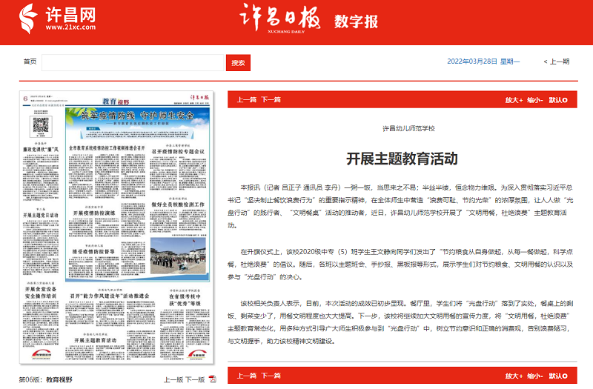Reset font size with top 默认O
Screen dimensions: 593x389
coord(558,99)
